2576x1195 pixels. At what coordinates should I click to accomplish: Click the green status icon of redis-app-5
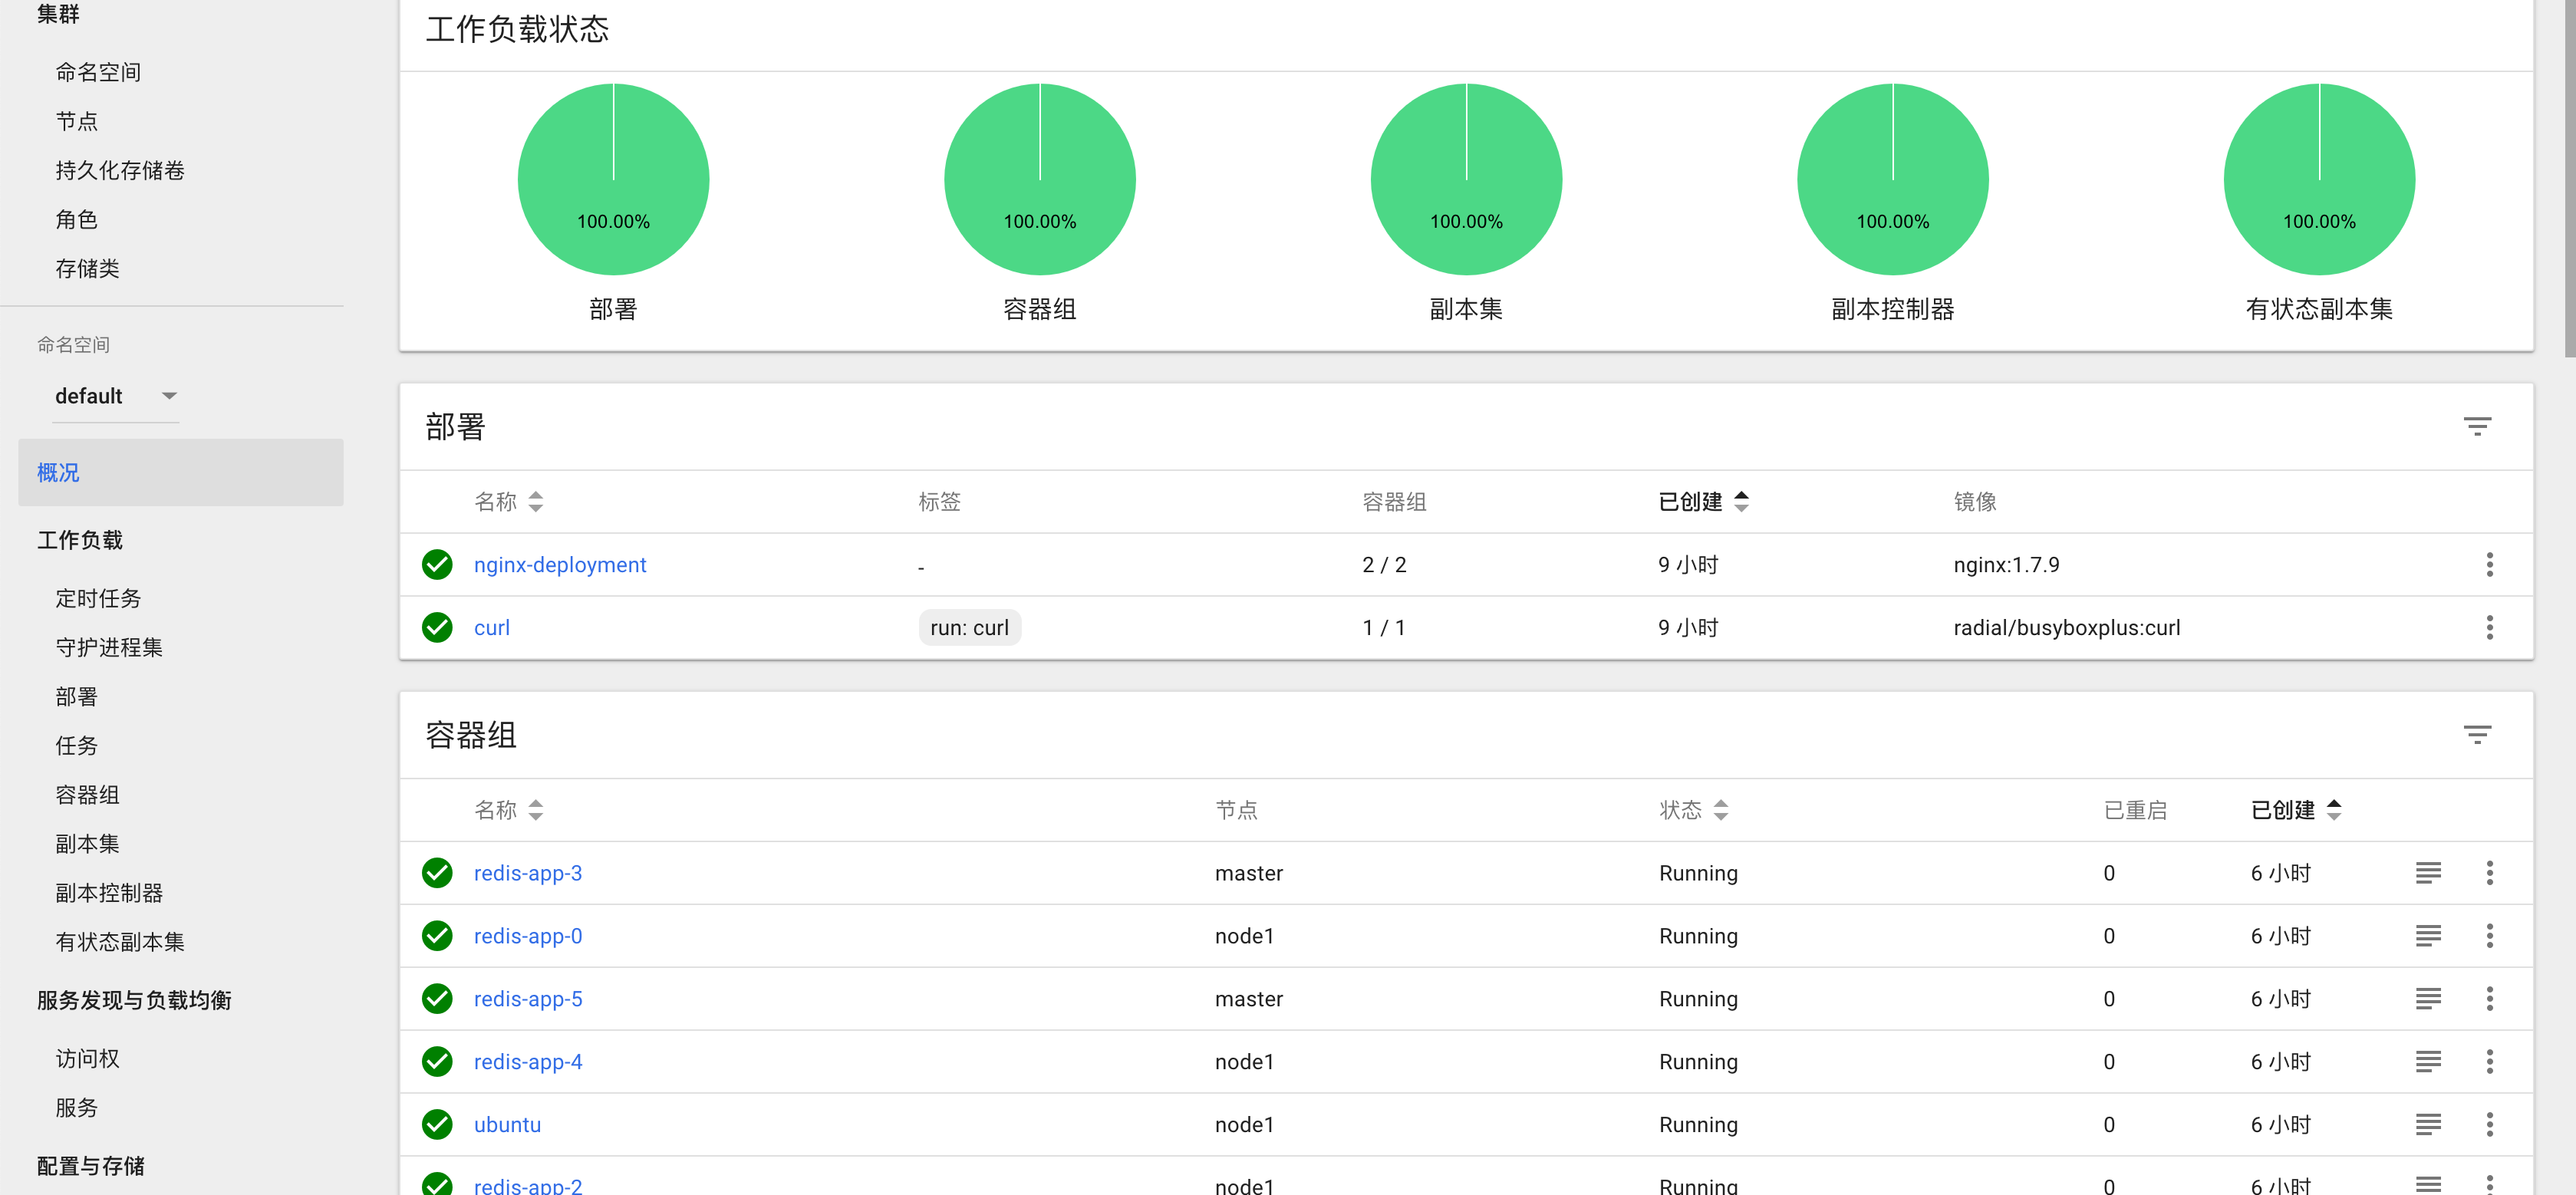[x=437, y=998]
